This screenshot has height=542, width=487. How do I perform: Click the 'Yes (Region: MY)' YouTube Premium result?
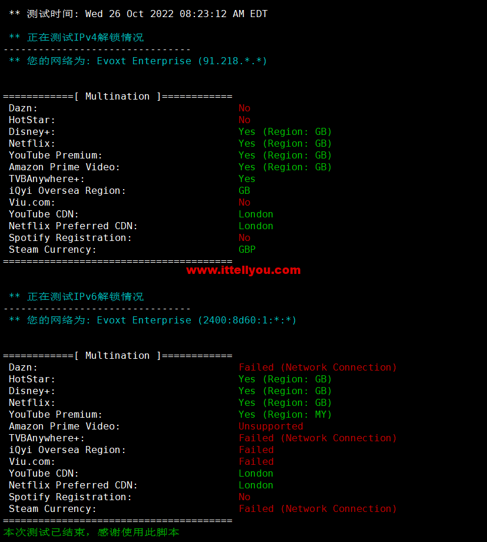pyautogui.click(x=285, y=414)
